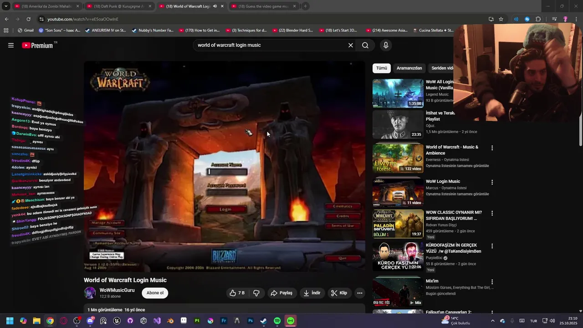Open the tab search dropdown arrow
Screen dimensions: 583x328
(6, 6)
